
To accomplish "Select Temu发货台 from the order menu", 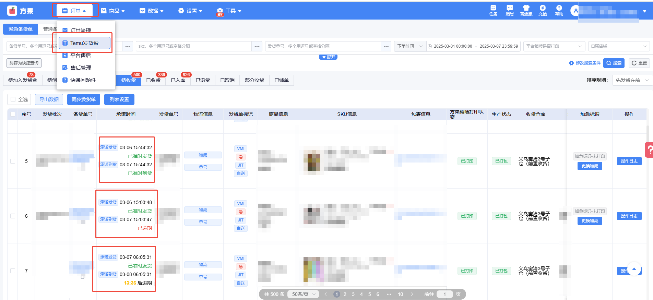I will pyautogui.click(x=84, y=43).
